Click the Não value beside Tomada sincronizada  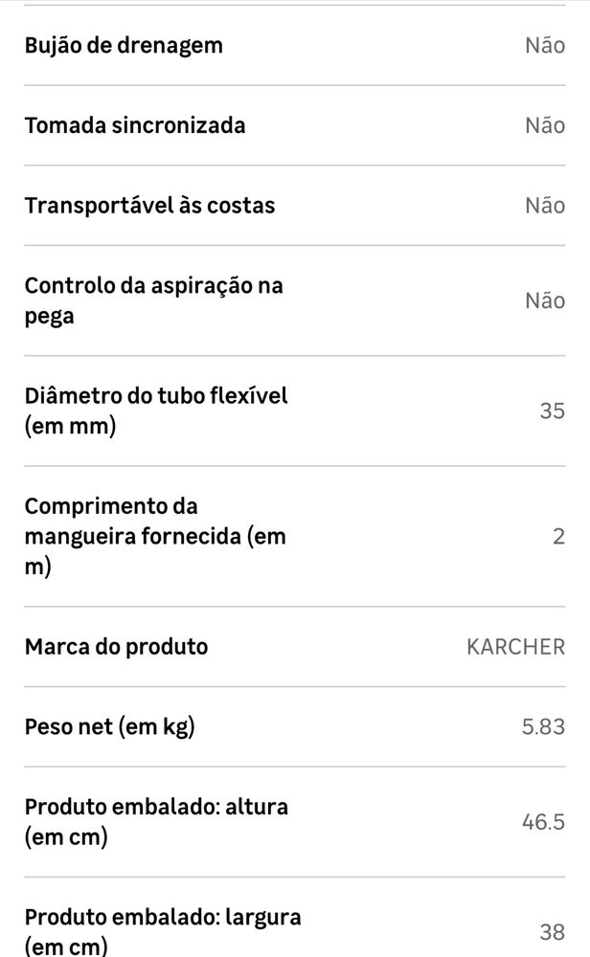coord(545,125)
